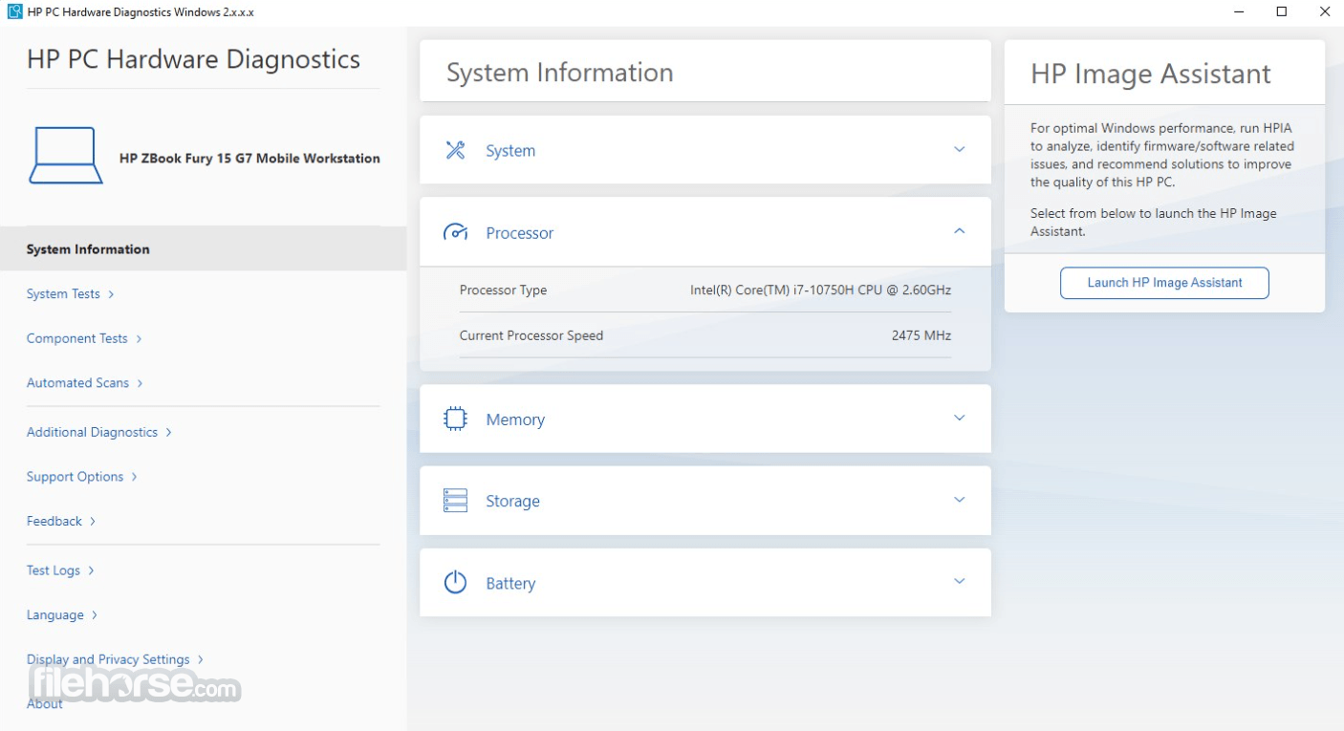Click the System wrench and screwdriver icon
1344x731 pixels.
456,150
